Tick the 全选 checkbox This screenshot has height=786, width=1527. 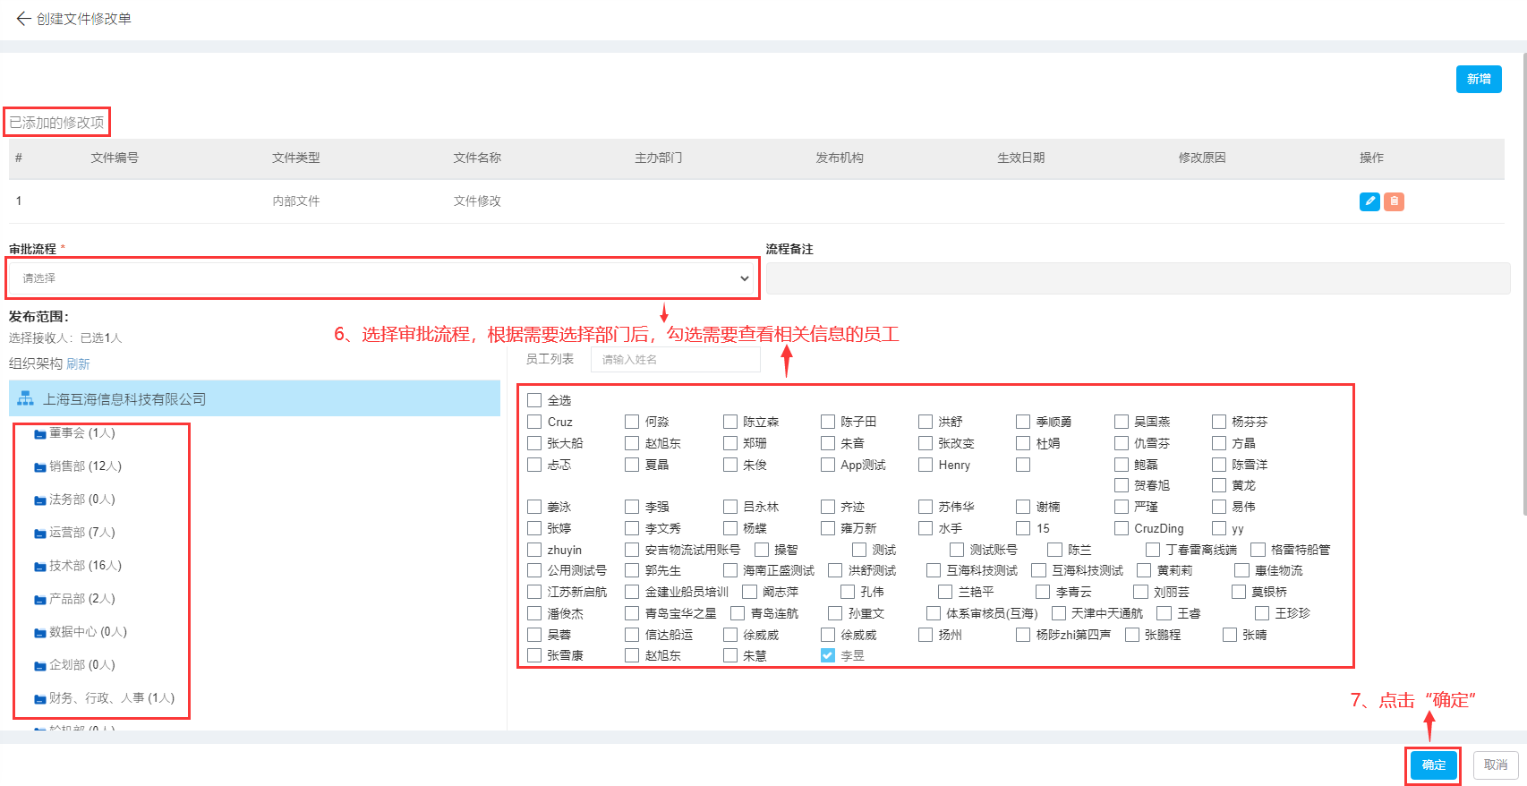coord(534,400)
